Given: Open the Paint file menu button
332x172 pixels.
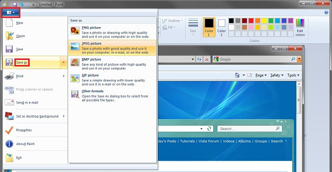Looking at the screenshot, I should [10, 12].
